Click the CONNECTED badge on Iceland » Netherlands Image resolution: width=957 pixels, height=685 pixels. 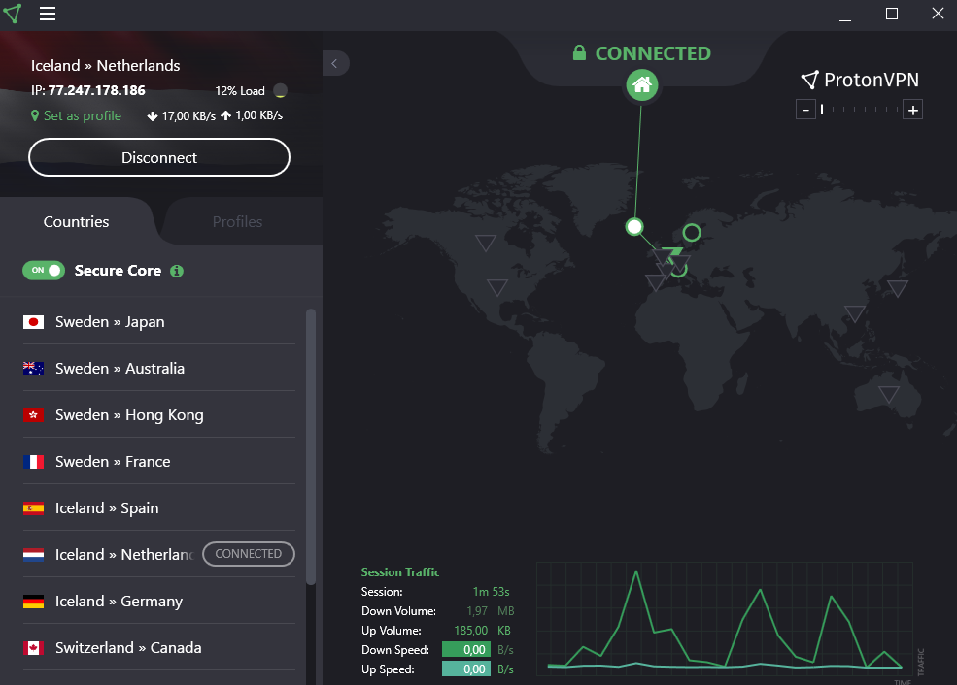248,554
